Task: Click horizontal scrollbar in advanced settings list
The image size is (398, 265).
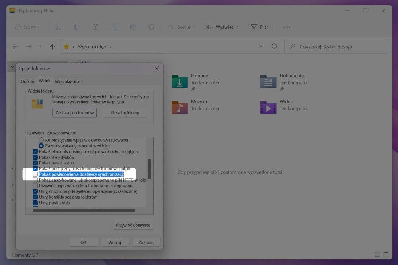Action: 84,211
